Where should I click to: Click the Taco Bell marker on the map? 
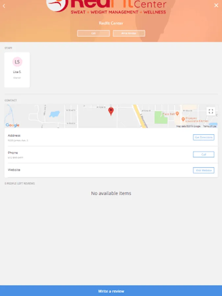(177, 113)
